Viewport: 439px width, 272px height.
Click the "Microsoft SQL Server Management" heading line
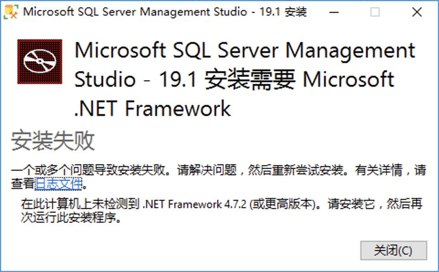[x=245, y=50]
